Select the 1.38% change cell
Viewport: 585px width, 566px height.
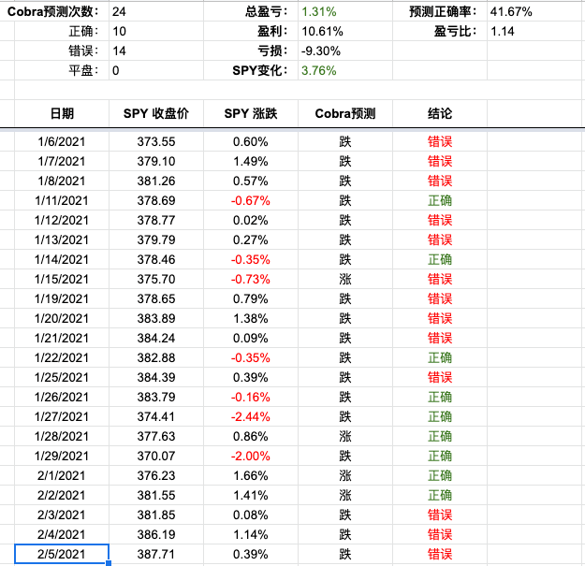[x=250, y=318]
